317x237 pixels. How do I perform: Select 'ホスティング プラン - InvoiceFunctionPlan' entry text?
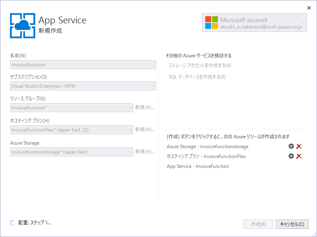click(x=206, y=156)
